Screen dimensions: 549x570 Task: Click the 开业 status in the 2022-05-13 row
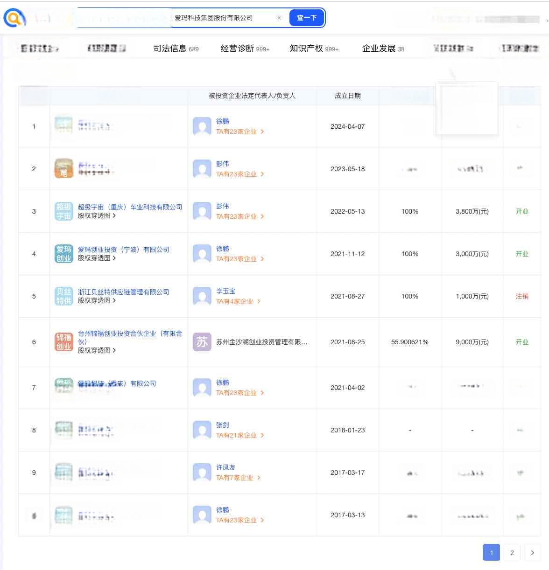pyautogui.click(x=522, y=211)
